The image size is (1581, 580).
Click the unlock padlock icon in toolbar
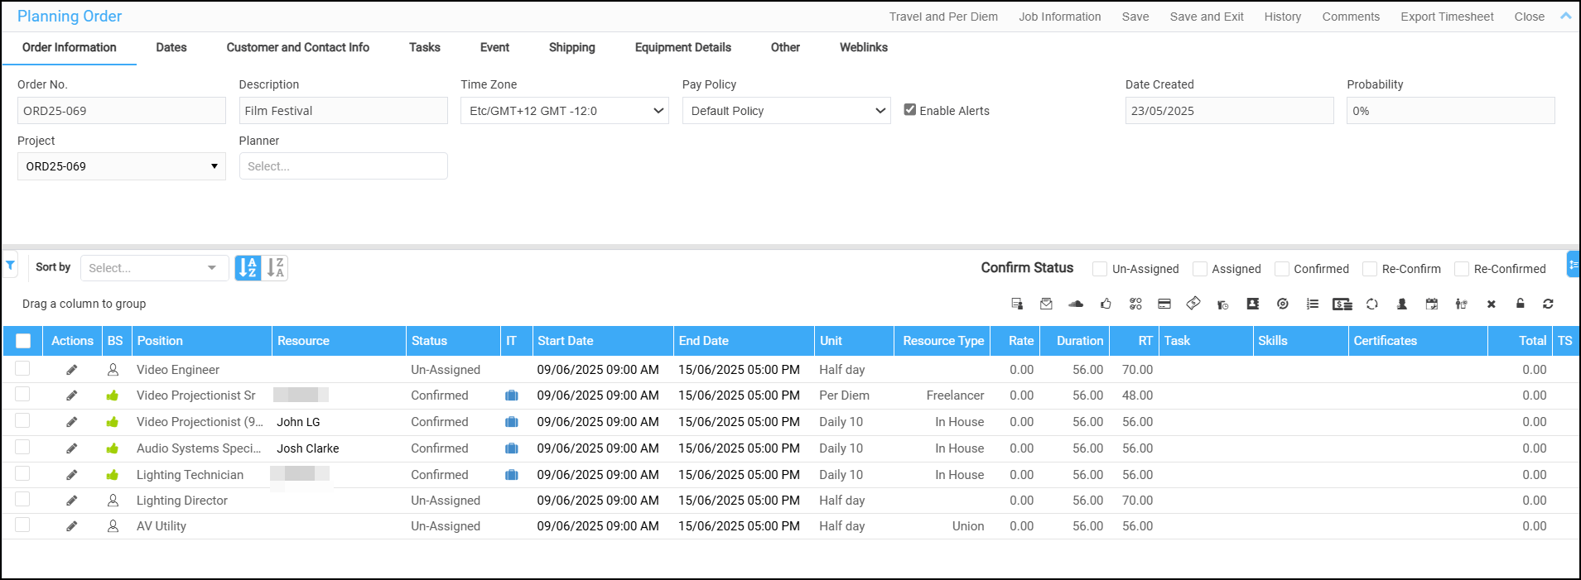pos(1520,304)
